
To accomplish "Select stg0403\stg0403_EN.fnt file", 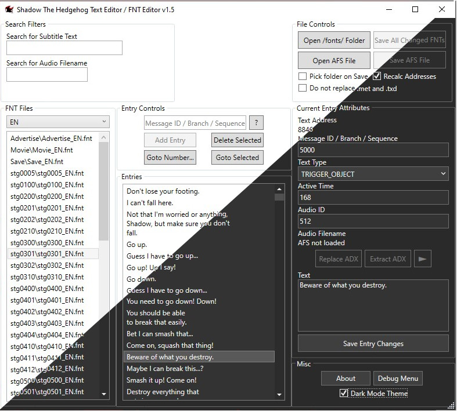I will point(53,323).
